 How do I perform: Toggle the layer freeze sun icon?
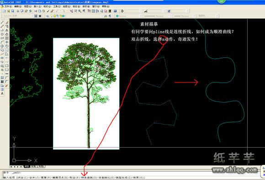(54, 16)
